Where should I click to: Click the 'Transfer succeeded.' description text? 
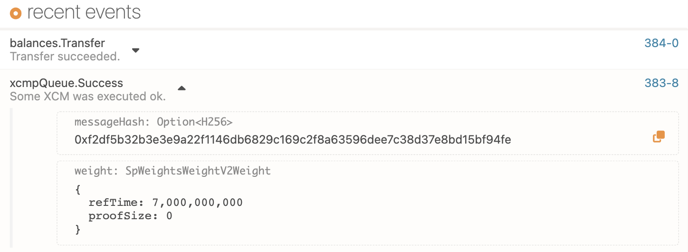tap(65, 57)
